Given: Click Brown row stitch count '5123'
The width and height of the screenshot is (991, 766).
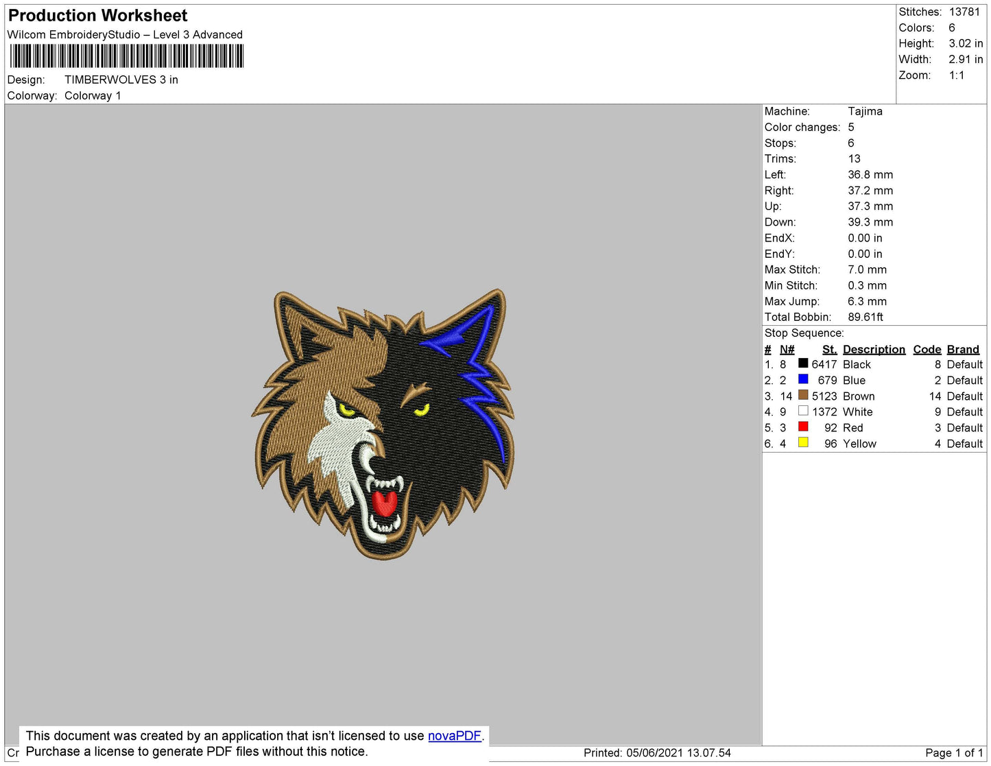Looking at the screenshot, I should pyautogui.click(x=824, y=396).
